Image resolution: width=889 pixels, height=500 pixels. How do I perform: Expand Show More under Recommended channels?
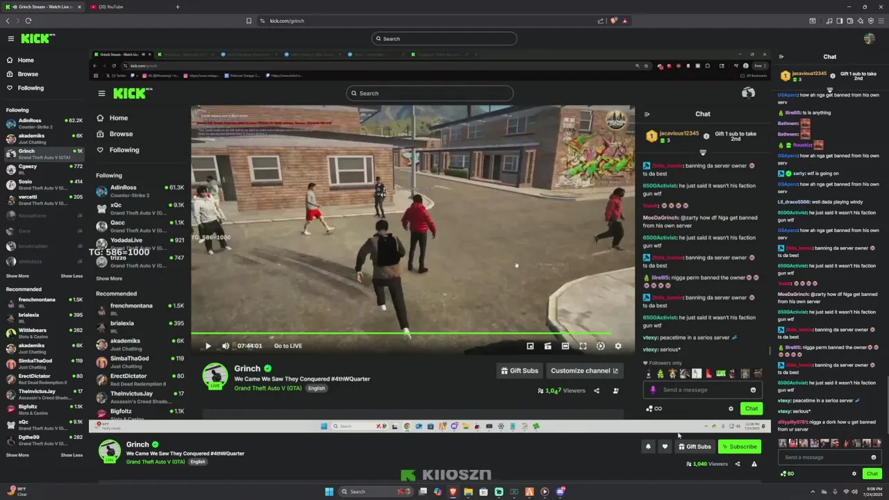(x=17, y=455)
